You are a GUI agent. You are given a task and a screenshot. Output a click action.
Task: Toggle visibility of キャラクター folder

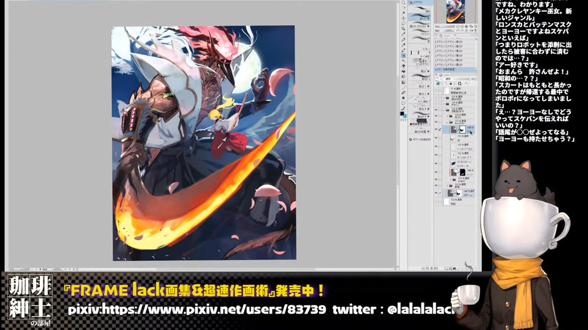tap(436, 122)
